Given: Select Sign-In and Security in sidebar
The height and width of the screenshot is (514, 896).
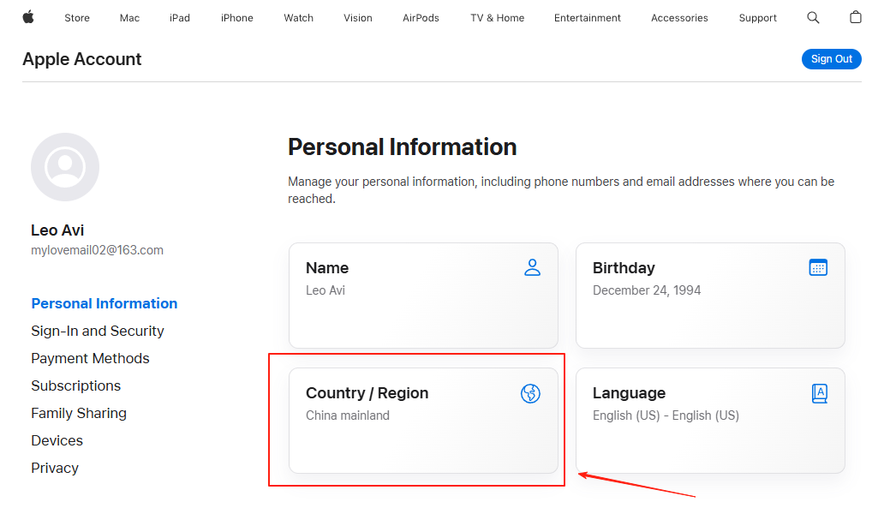Looking at the screenshot, I should (x=98, y=331).
